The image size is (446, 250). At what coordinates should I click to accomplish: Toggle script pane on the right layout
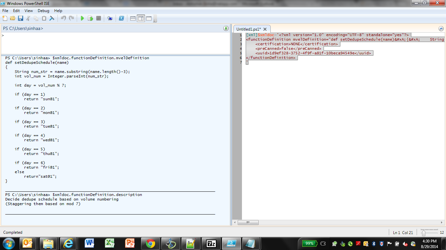tap(141, 18)
